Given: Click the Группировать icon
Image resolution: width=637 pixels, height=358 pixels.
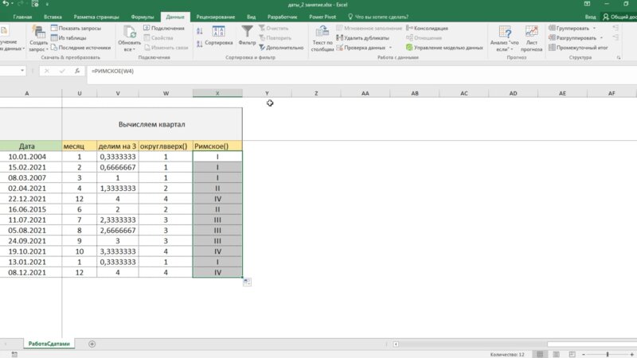Looking at the screenshot, I should 552,28.
